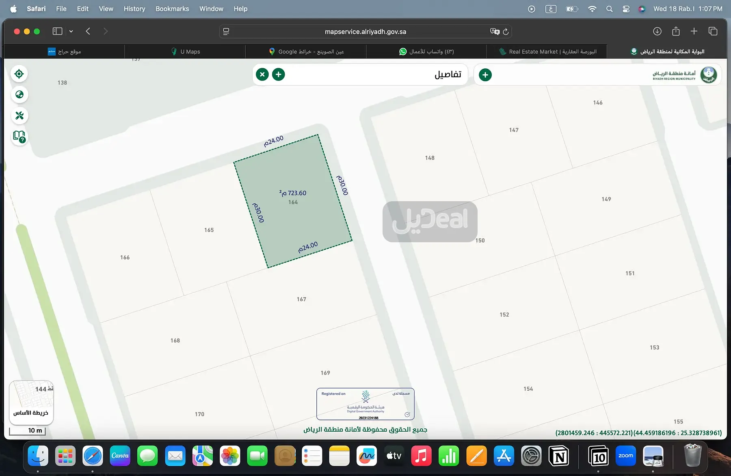Open the Bookmarks menu

[172, 9]
